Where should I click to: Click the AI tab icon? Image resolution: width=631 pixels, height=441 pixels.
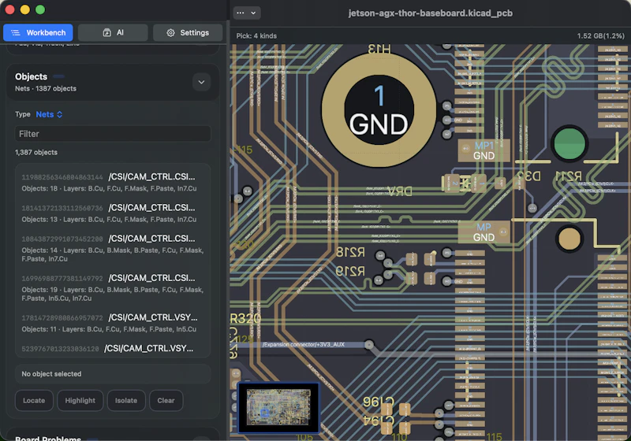pyautogui.click(x=106, y=32)
